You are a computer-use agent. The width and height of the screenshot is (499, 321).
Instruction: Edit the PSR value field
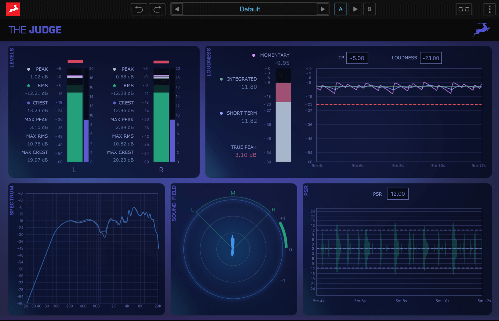pyautogui.click(x=397, y=194)
